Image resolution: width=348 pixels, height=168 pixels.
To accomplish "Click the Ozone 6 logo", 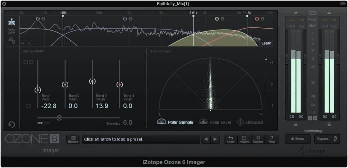I will coord(32,139).
